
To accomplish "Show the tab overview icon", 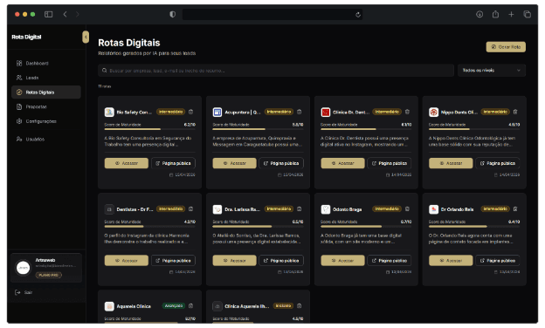I will click(x=527, y=14).
